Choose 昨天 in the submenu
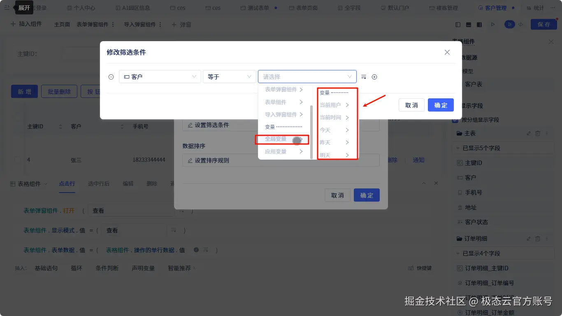 tap(335, 142)
